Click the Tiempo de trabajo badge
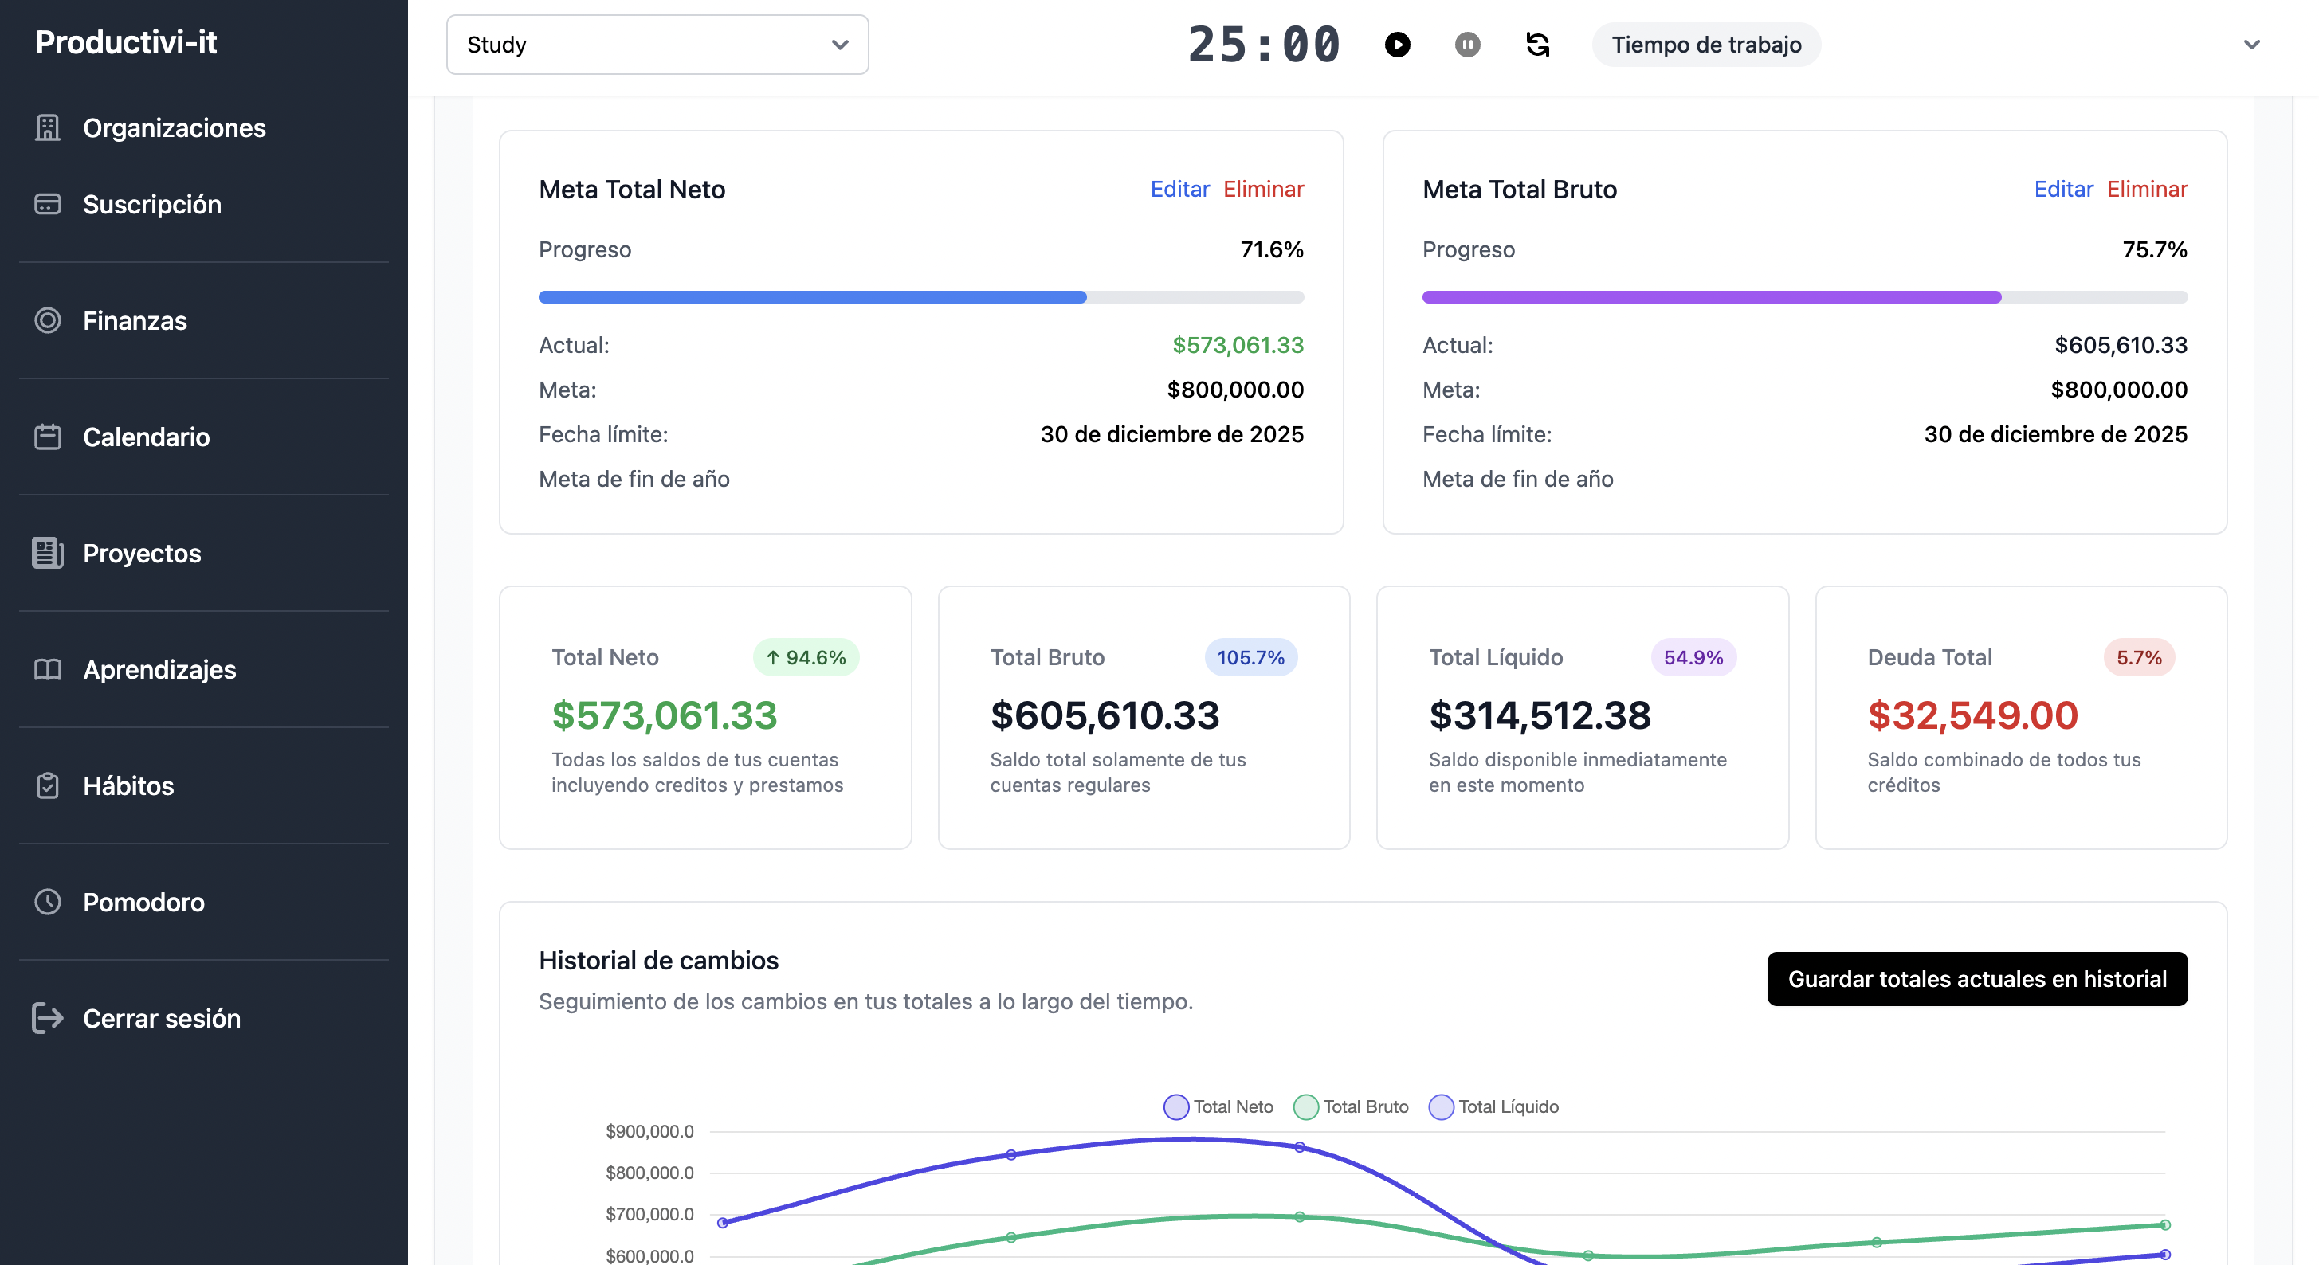Viewport: 2319px width, 1265px height. [x=1706, y=44]
